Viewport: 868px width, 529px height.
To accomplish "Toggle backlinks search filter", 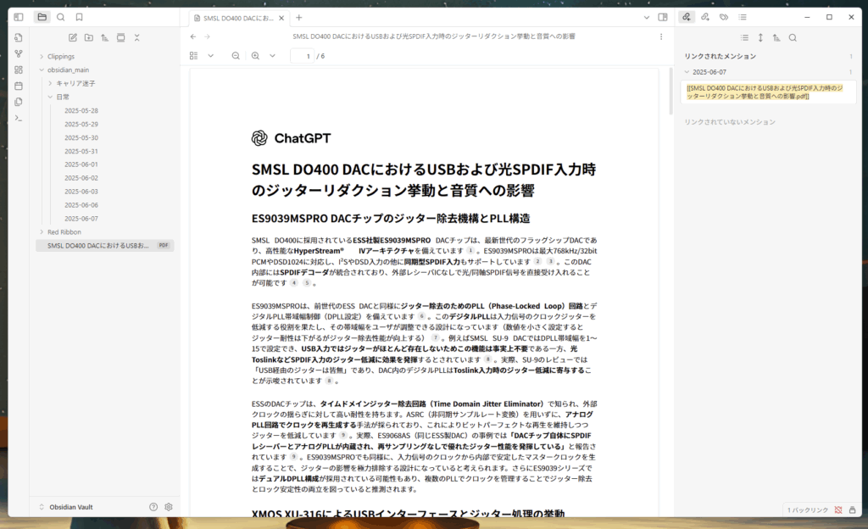I will pyautogui.click(x=793, y=37).
